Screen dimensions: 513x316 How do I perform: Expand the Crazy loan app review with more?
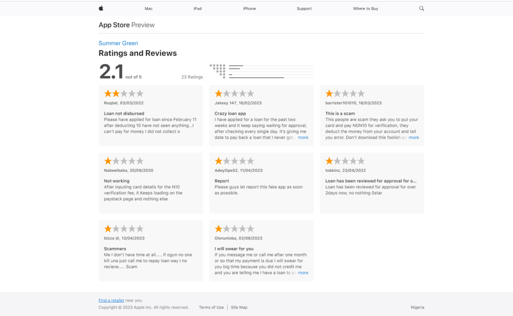tap(303, 137)
